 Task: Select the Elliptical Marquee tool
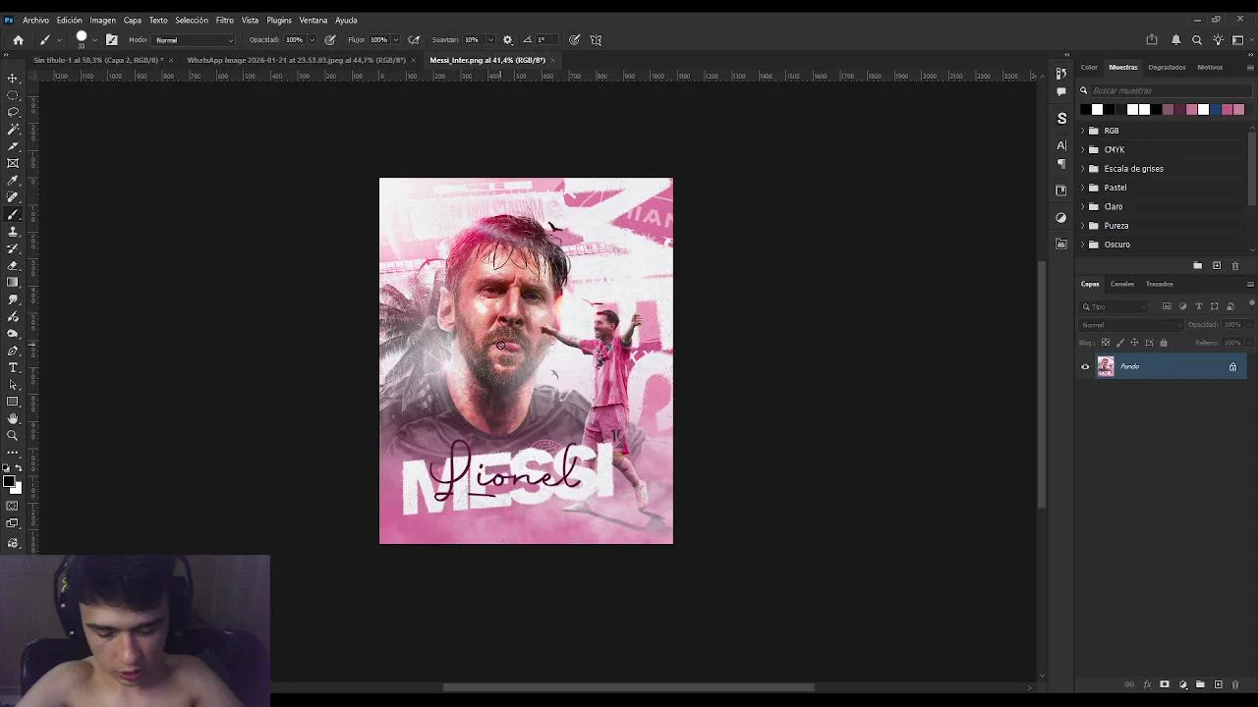(x=13, y=95)
